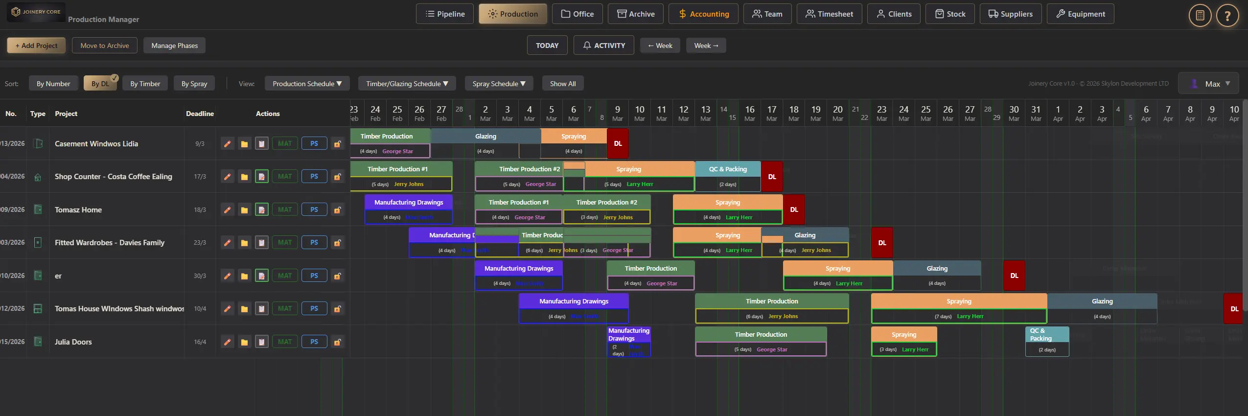Toggle the padlock for Fitted Wardrobes - Davies Family
Viewport: 1248px width, 416px height.
click(x=337, y=243)
